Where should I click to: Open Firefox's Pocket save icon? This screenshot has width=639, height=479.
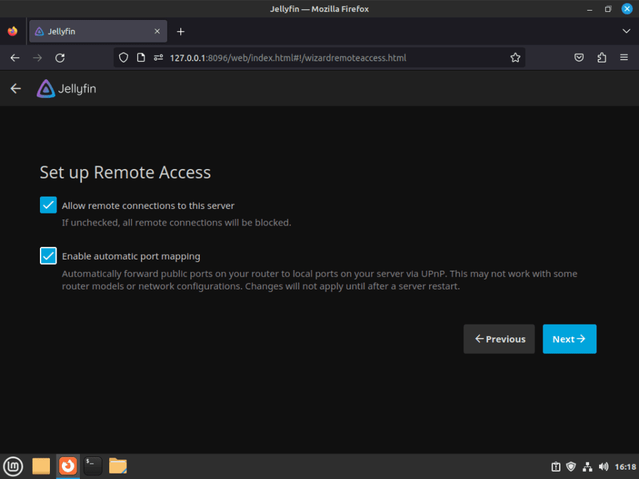(x=578, y=58)
